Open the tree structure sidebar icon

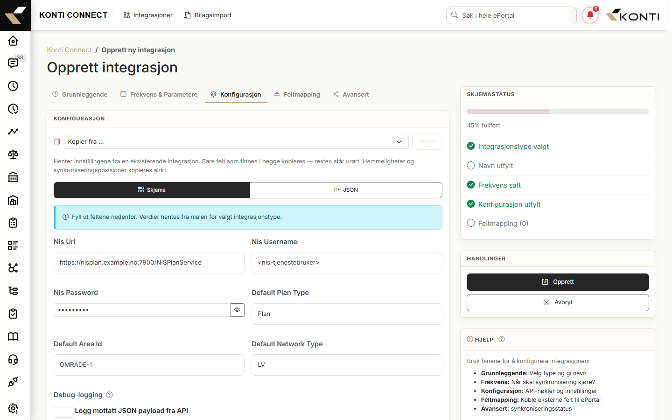point(13,291)
